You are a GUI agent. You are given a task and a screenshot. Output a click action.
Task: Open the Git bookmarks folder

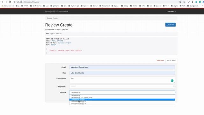[149, 6]
